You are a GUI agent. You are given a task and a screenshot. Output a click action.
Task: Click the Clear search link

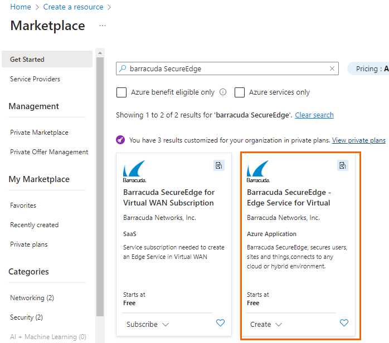point(314,115)
